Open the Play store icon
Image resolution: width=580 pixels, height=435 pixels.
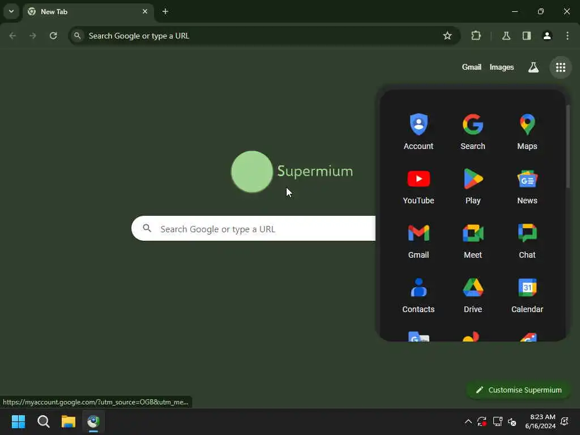coord(473,186)
